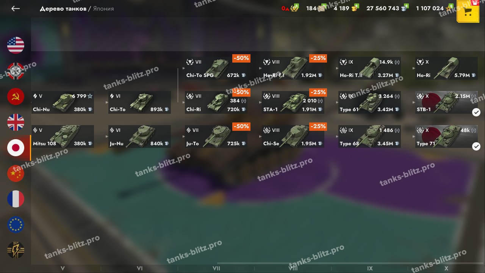This screenshot has width=485, height=273.
Task: Select the Germany nation icon
Action: point(16,71)
